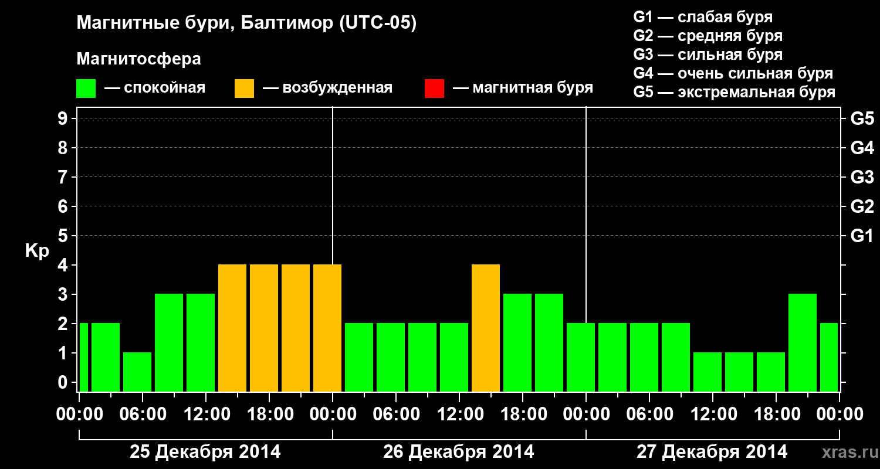Viewport: 880px width, 469px height.
Task: Click the '— спокойная' legend label
Action: [x=155, y=88]
